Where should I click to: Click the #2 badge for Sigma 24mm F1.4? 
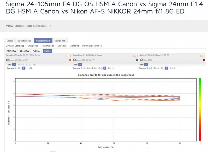(x=135, y=56)
